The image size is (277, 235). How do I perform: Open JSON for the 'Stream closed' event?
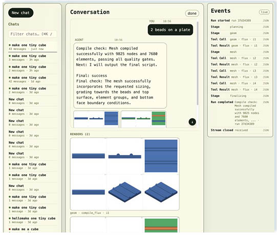coord(266,130)
